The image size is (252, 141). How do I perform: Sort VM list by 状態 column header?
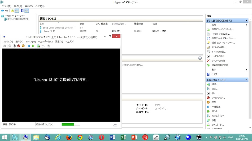82,24
